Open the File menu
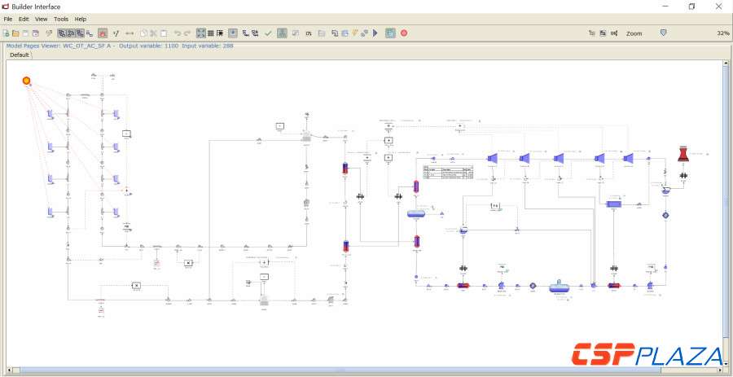Screen dimensions: 733x377 pos(8,19)
